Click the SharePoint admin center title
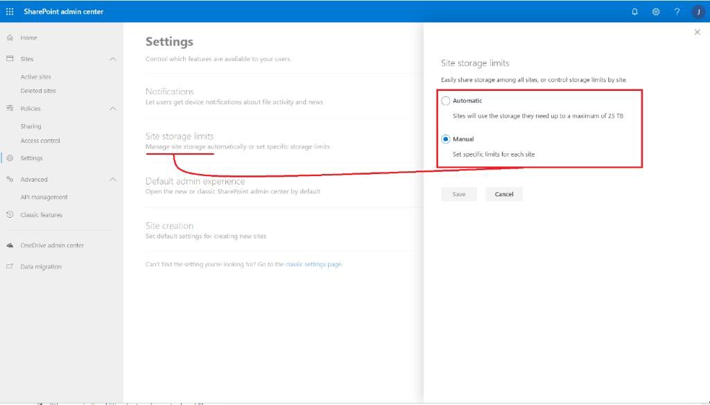The height and width of the screenshot is (405, 710). [63, 11]
